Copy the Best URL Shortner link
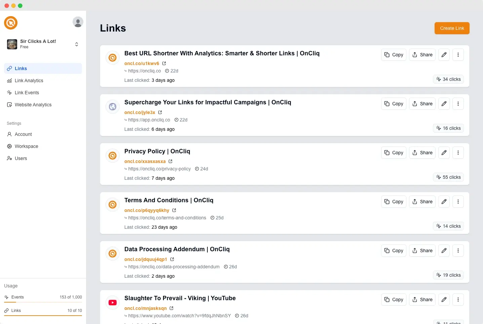 (394, 55)
